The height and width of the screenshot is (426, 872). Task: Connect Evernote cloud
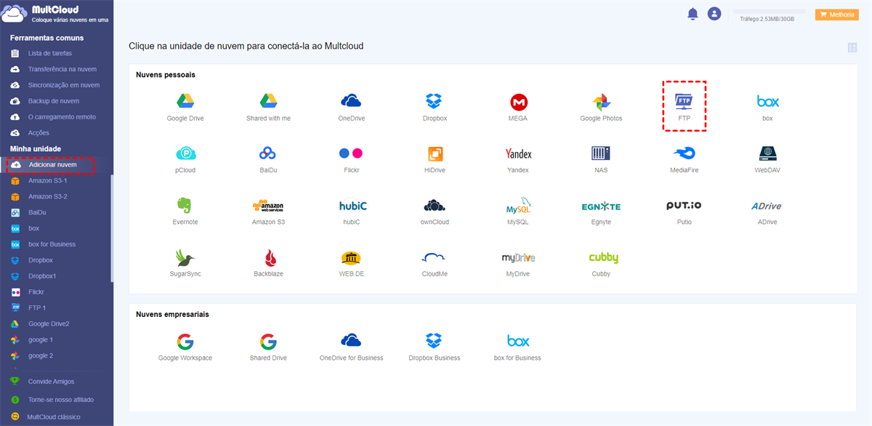pos(185,211)
